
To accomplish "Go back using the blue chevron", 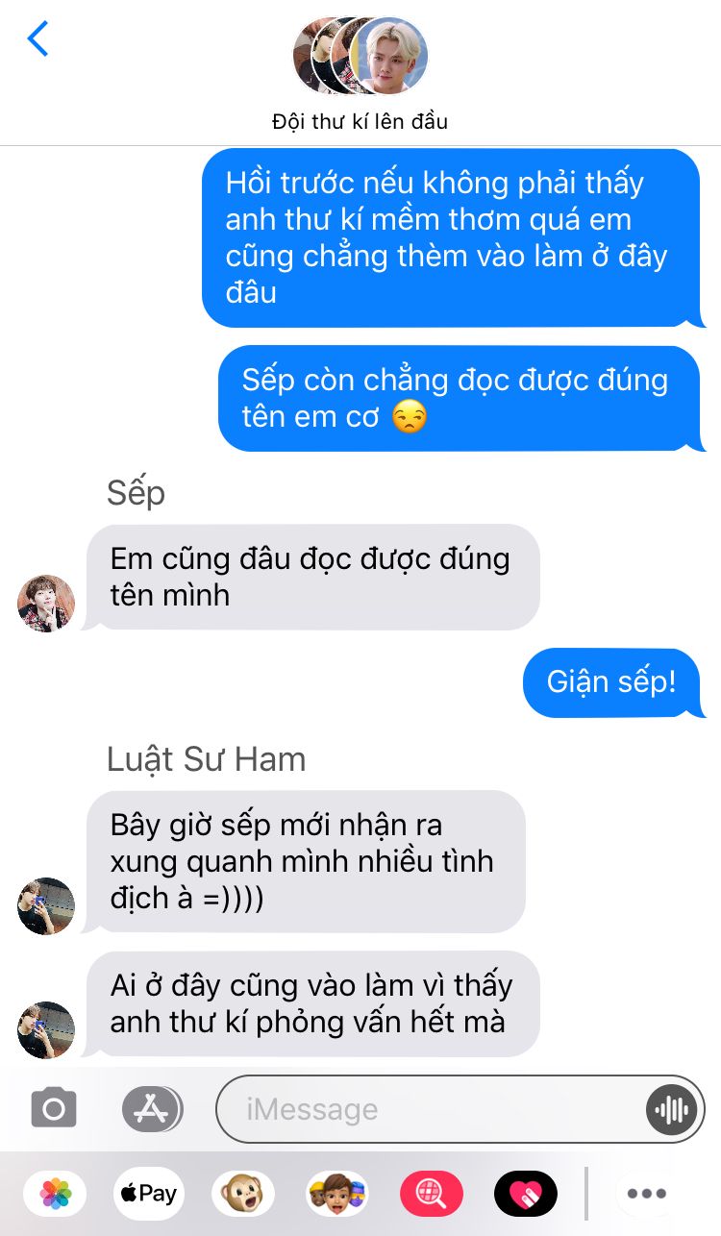I will pos(37,39).
